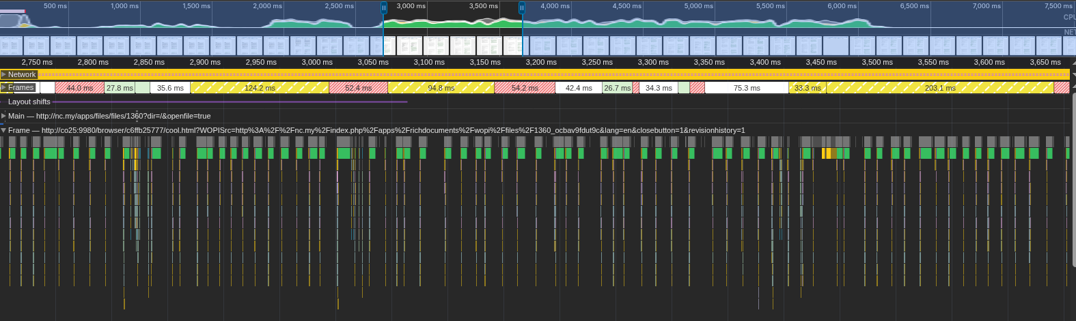Select the 33.3 ms yellow frame
The image size is (1076, 321).
807,88
